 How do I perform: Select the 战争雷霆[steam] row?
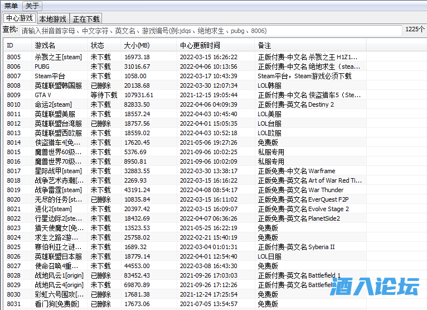tap(185, 190)
